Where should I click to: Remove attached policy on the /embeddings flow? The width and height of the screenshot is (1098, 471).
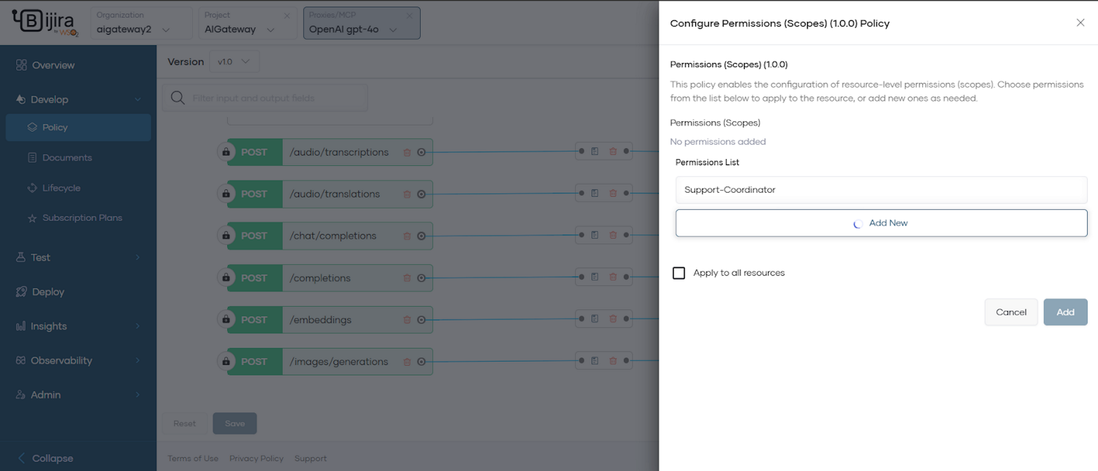tap(613, 319)
